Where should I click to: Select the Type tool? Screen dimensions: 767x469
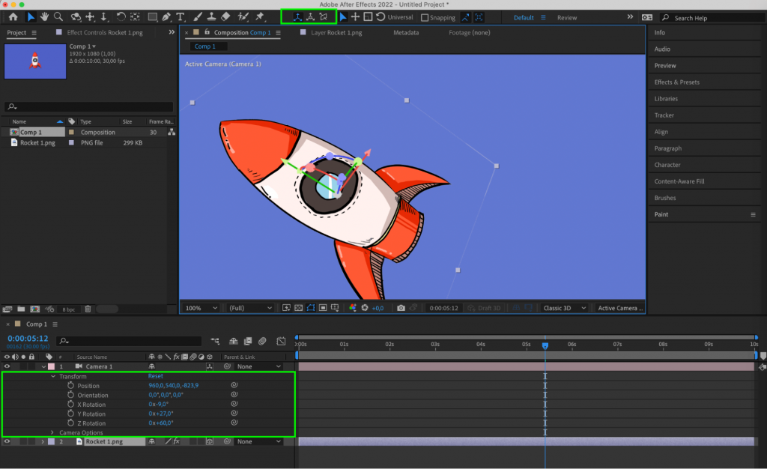tap(180, 15)
